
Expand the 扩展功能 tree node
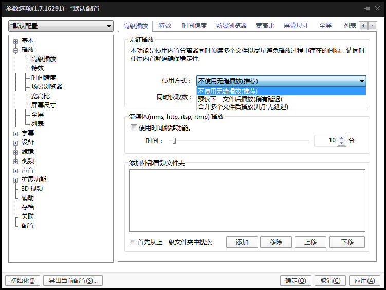click(x=16, y=179)
